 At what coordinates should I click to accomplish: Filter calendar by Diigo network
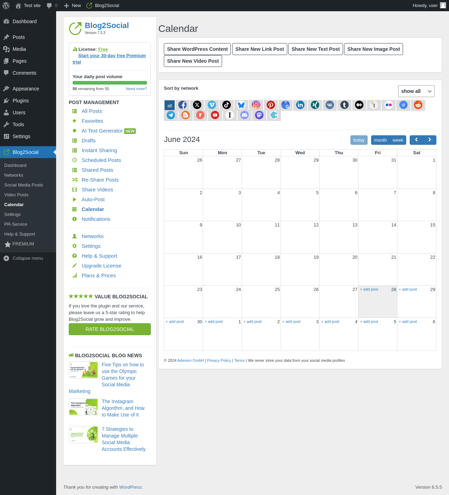[403, 105]
